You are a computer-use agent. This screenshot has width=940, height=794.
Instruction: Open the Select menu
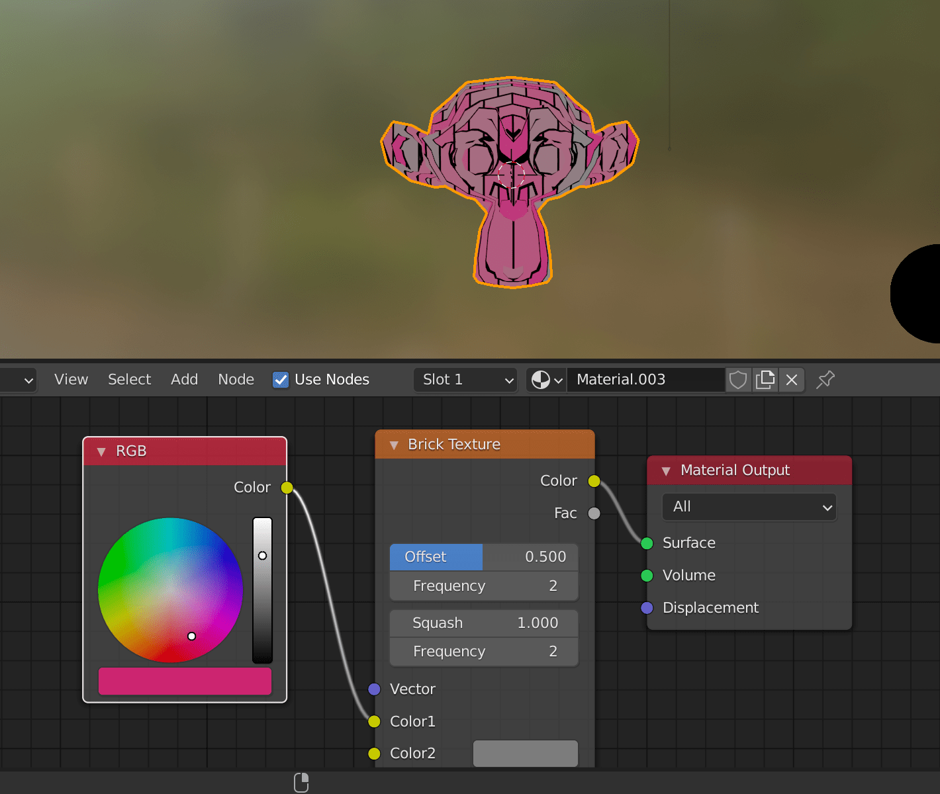pos(130,380)
